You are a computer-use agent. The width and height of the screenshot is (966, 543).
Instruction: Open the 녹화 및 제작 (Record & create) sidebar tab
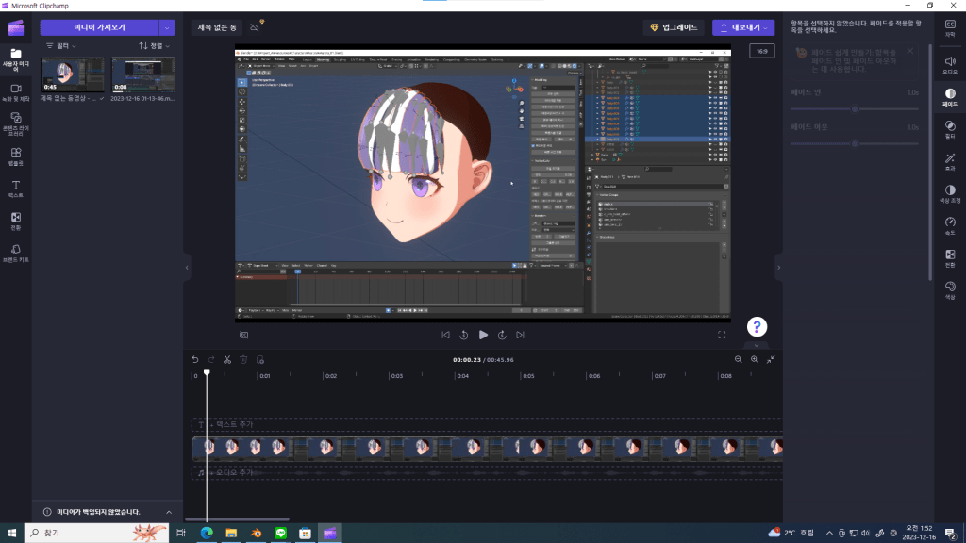tap(15, 91)
